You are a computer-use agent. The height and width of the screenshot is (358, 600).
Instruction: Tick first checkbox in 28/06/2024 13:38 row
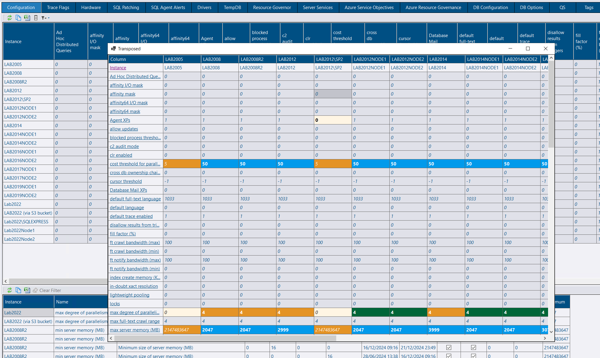point(449,356)
